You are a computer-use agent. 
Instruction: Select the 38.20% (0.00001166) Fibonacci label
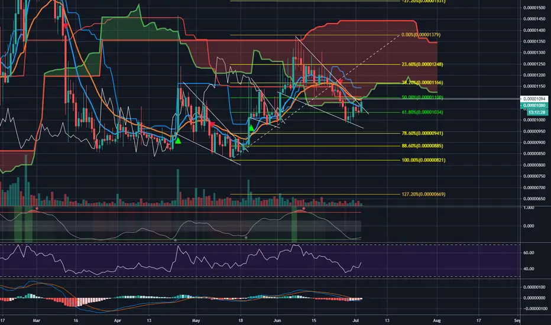click(422, 83)
